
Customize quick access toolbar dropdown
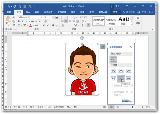(35, 7)
